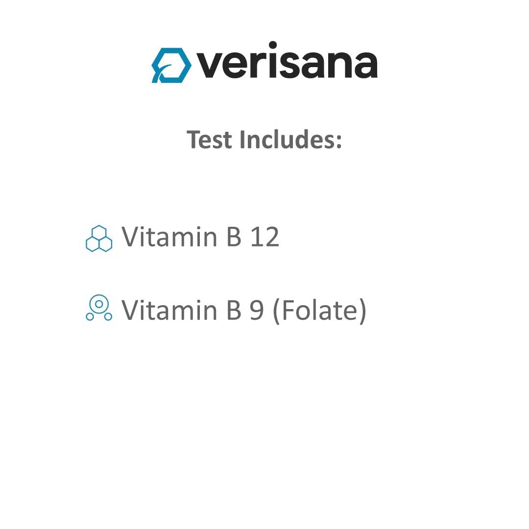Click the word "Vitamin" in the B 12 line

tap(169, 237)
